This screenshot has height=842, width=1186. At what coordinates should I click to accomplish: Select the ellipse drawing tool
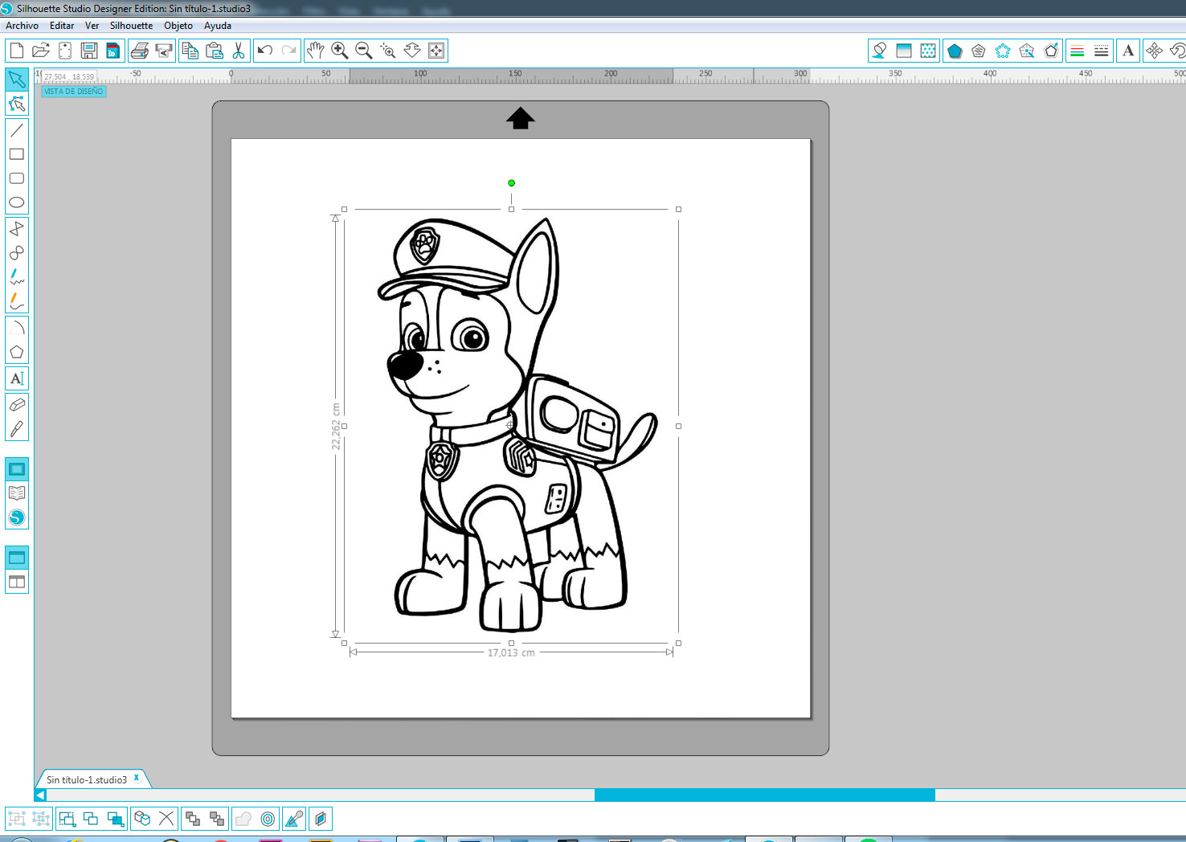click(17, 202)
